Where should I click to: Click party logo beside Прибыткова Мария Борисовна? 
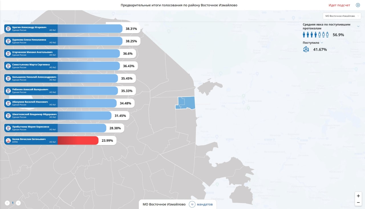(8, 128)
